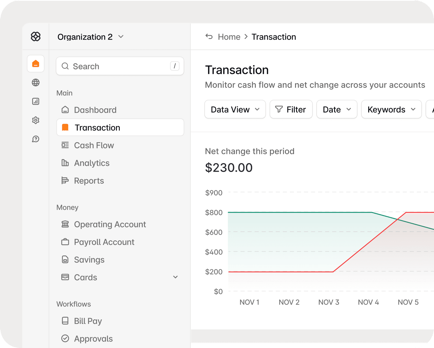Open Operating Account in Money section
This screenshot has width=434, height=348.
tap(110, 224)
